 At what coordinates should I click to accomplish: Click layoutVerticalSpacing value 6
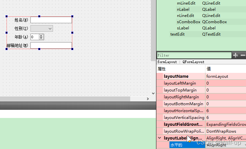click(226, 118)
